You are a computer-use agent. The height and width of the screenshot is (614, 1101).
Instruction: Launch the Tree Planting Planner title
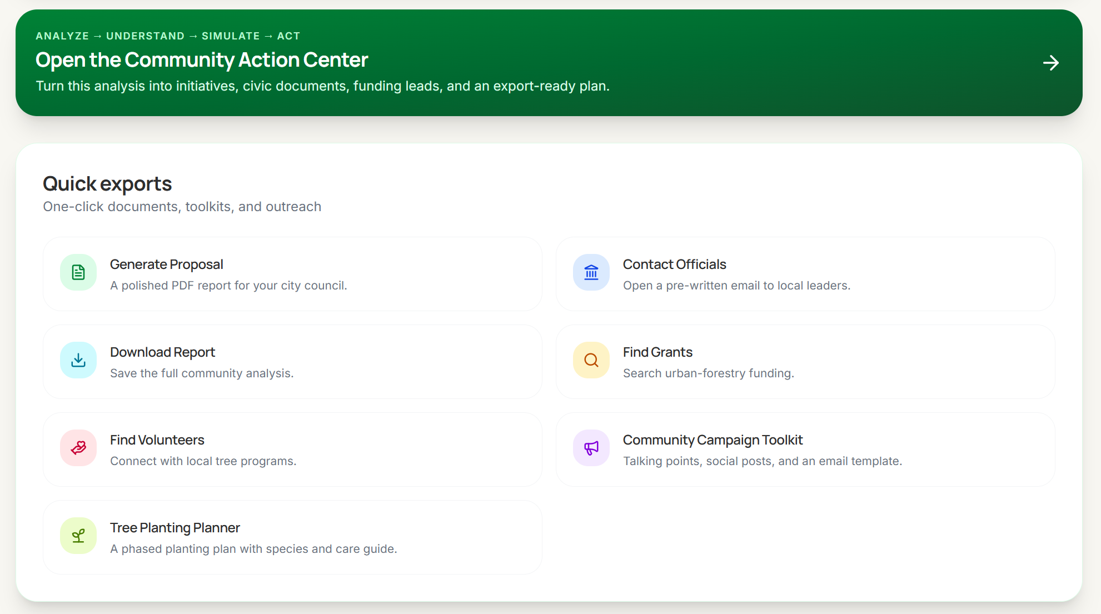point(175,528)
